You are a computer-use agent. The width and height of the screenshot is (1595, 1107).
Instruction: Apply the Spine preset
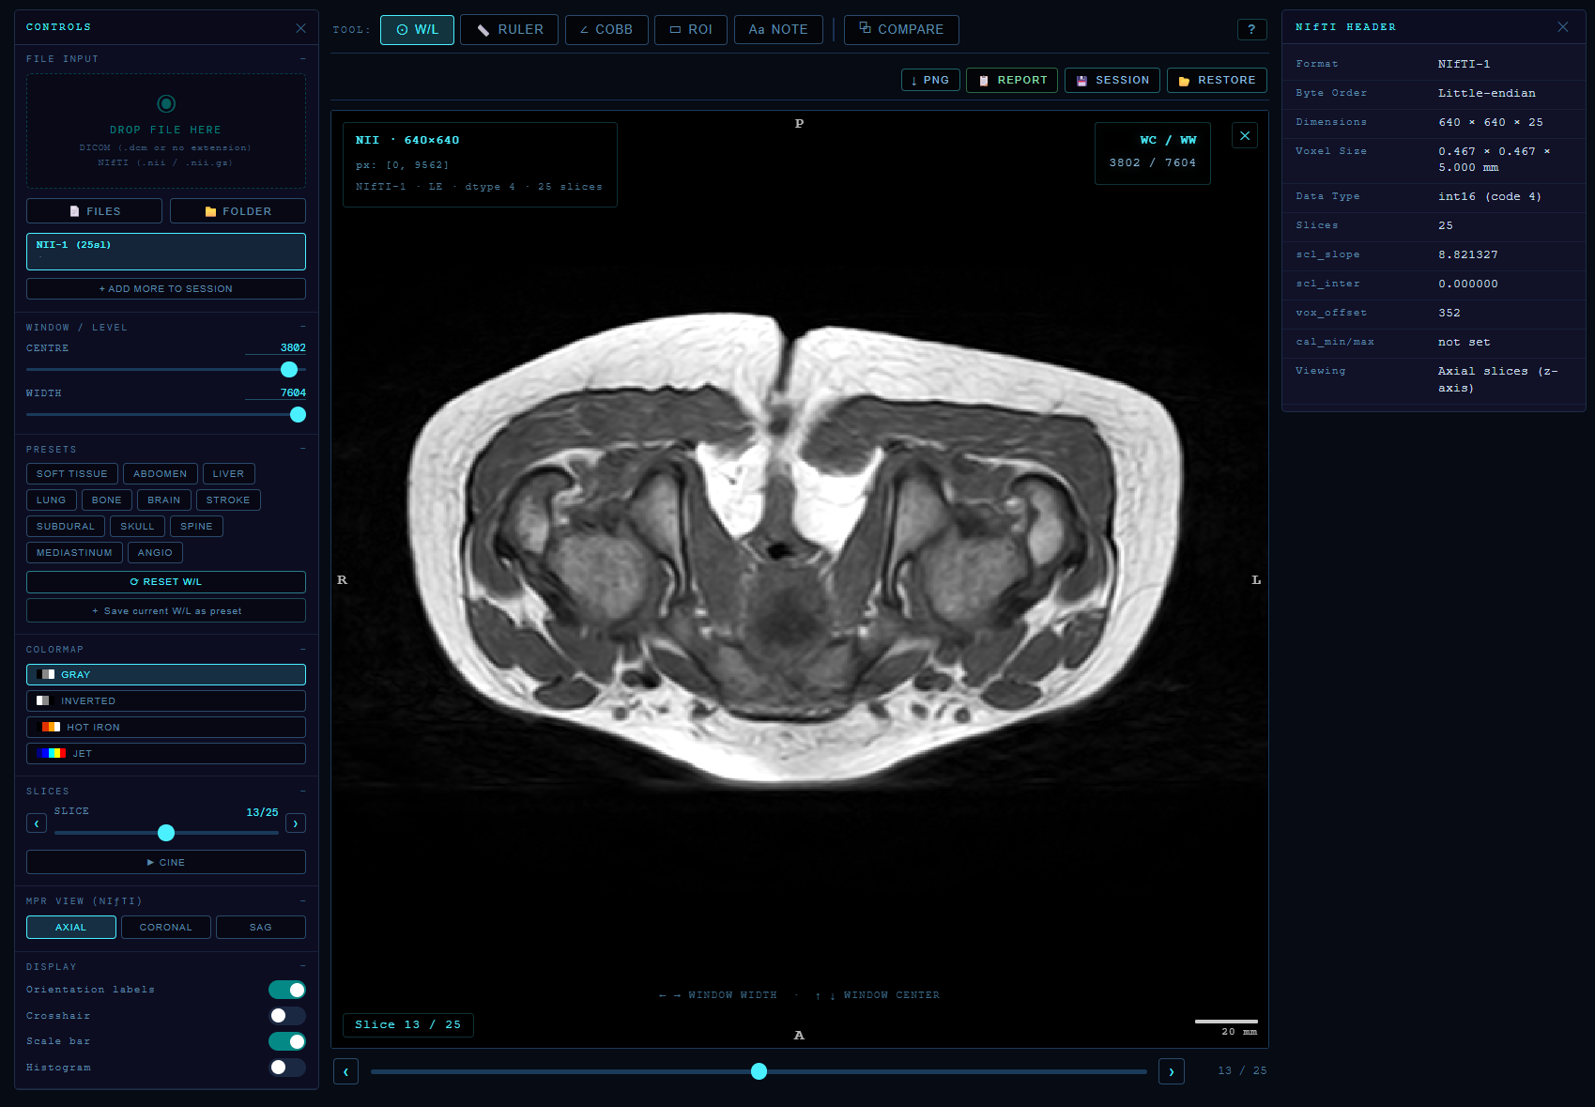tap(196, 527)
